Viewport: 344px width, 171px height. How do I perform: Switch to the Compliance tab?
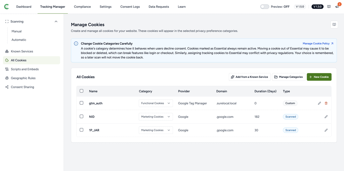(x=82, y=7)
